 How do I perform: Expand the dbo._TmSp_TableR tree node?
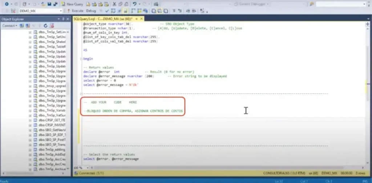(x=30, y=47)
